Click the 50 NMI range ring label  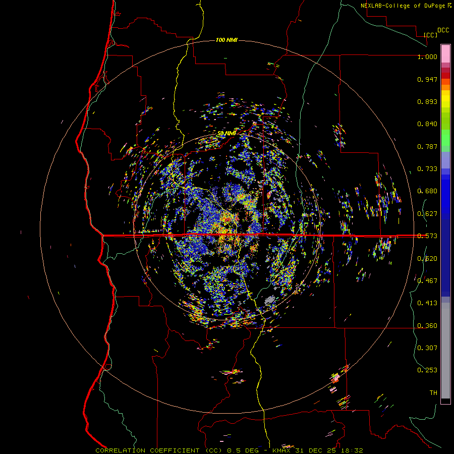tap(226, 133)
